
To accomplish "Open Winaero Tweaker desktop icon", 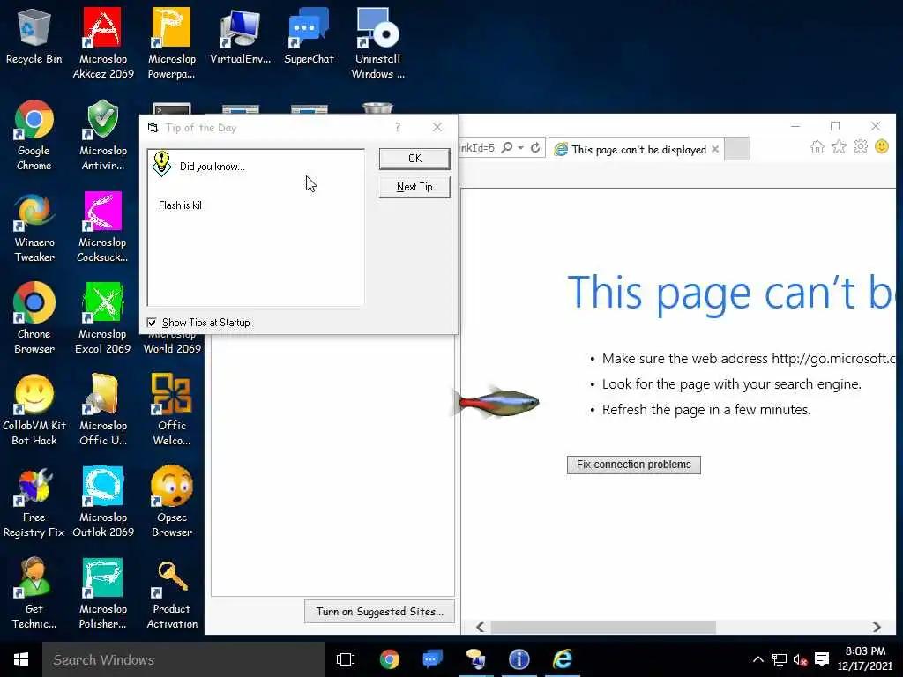I will click(x=34, y=227).
